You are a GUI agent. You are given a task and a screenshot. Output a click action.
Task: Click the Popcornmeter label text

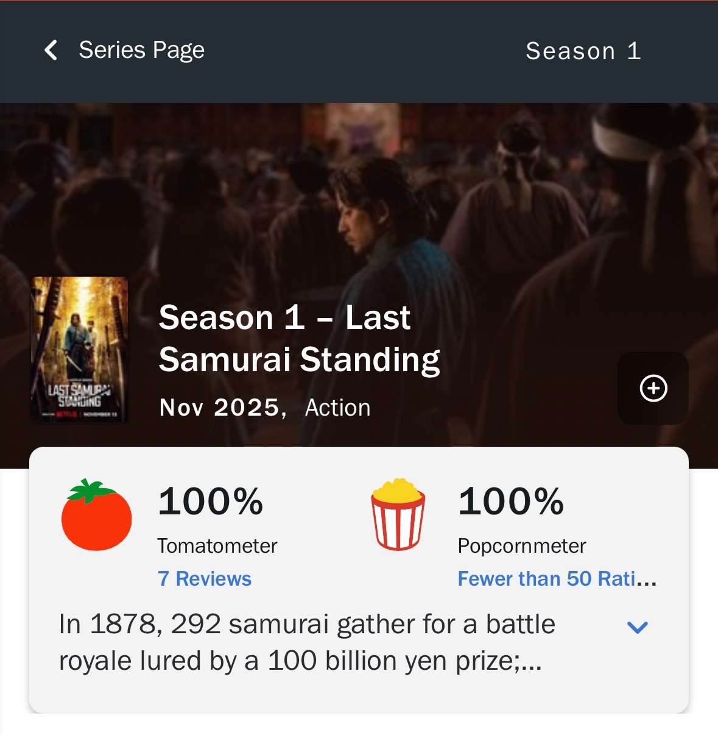pos(522,546)
